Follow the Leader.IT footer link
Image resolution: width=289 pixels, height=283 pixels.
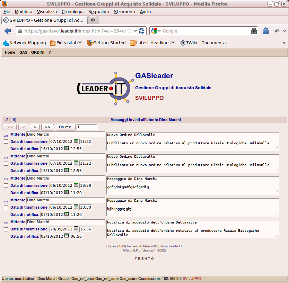175,246
